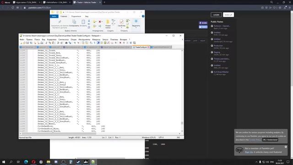293x165 pixels.
Task: Click the Новая папка button in Explorer ribbon
Action: [x=108, y=24]
